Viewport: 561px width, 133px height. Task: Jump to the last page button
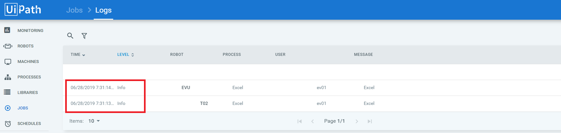tap(369, 121)
